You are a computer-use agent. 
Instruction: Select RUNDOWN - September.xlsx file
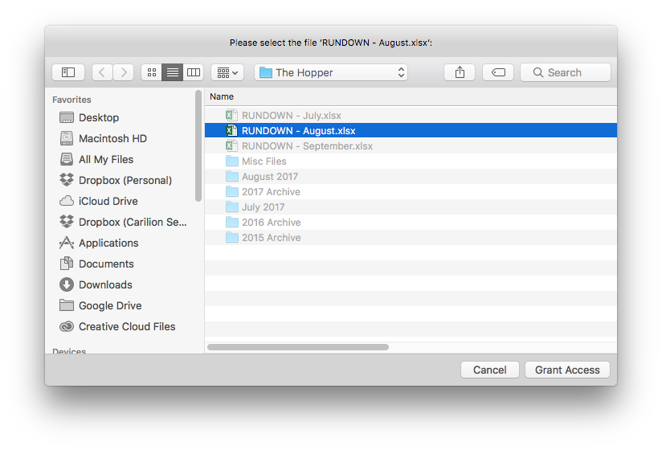[411, 146]
